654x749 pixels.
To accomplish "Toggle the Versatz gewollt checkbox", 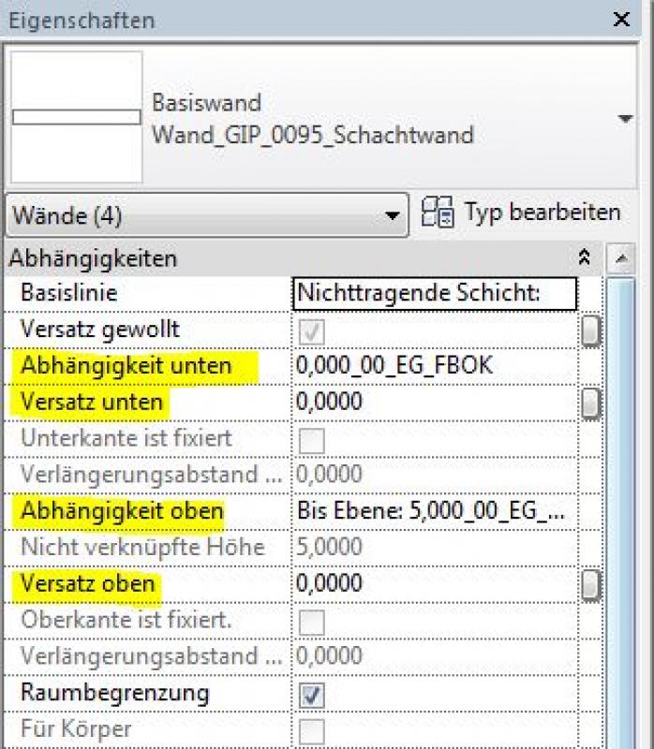I will point(313,330).
